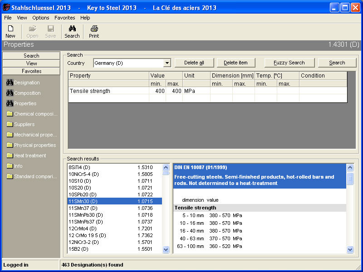Click the Delete item button
The height and width of the screenshot is (272, 363).
point(235,63)
